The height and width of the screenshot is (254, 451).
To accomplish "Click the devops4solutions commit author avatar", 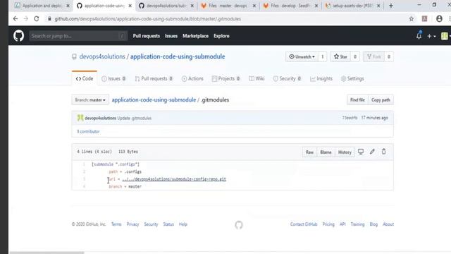I will click(x=80, y=118).
